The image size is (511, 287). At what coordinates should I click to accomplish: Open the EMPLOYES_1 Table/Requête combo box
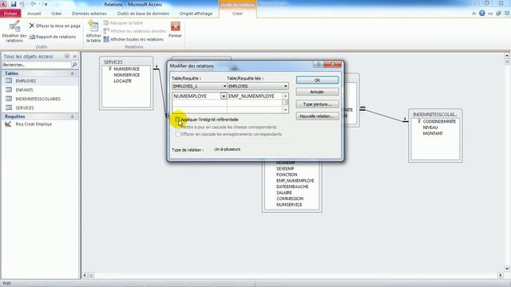tap(200, 86)
